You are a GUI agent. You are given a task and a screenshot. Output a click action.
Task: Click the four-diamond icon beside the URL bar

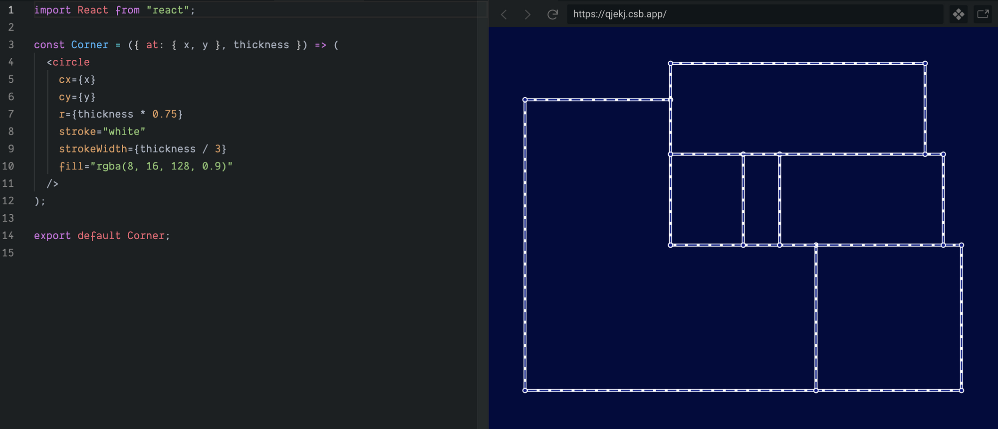(958, 14)
